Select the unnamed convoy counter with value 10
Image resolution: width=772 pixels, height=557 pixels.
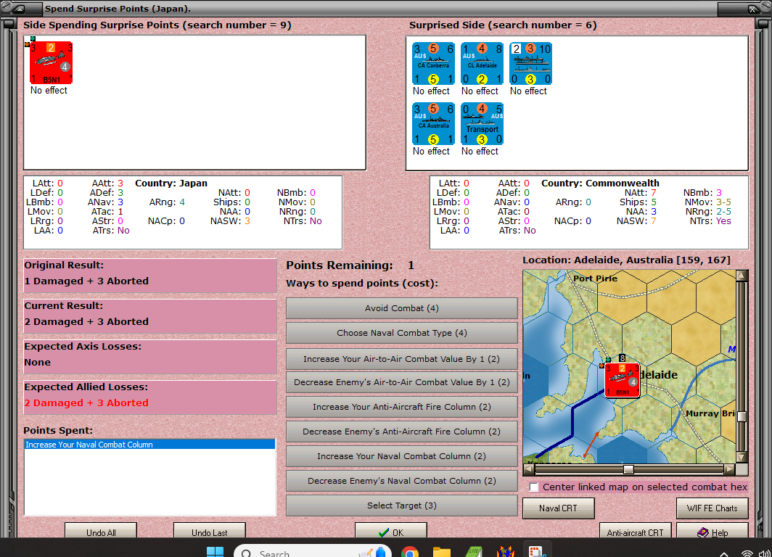pos(531,64)
